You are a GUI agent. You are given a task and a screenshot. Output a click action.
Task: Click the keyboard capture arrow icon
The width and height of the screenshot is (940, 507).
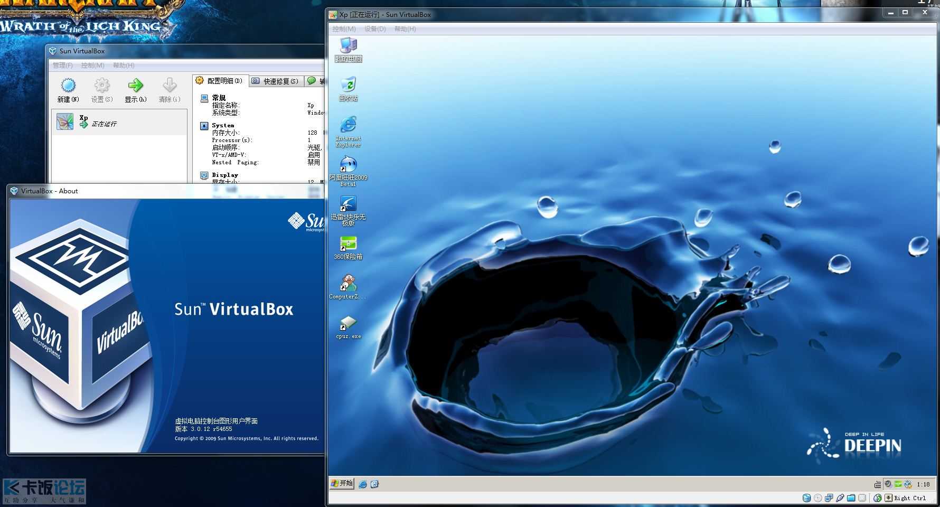click(889, 497)
